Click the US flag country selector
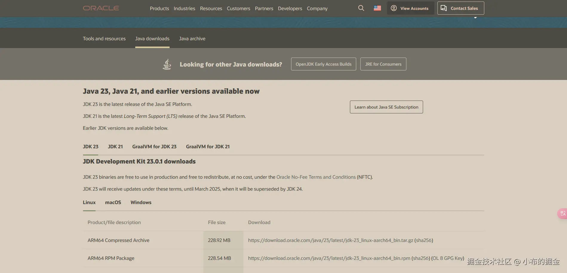This screenshot has height=273, width=567. click(377, 8)
